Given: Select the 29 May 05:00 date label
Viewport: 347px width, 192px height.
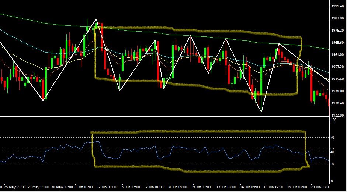Looking at the screenshot, I should coord(38,187).
